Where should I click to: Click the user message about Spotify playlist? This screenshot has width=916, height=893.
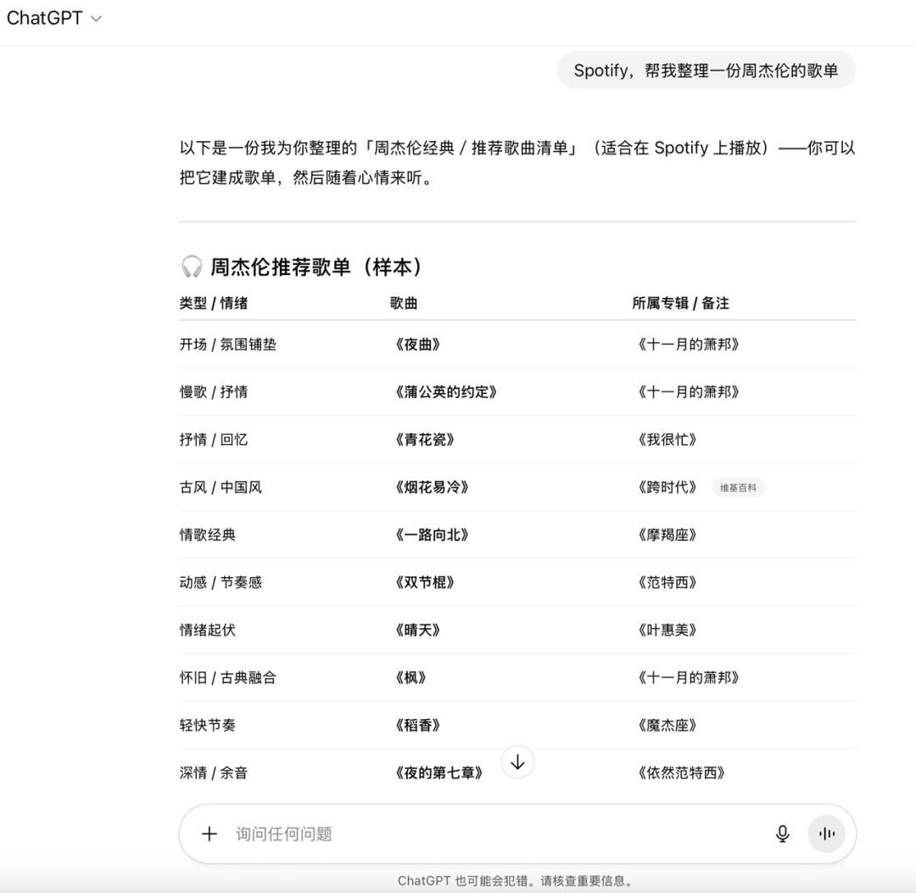706,70
